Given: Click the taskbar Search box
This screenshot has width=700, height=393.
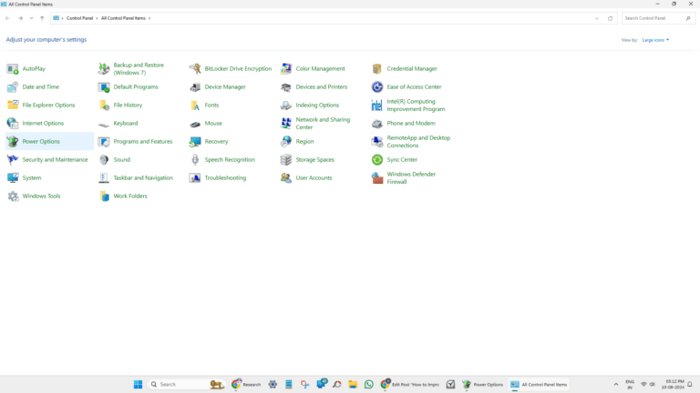Looking at the screenshot, I should click(x=187, y=384).
